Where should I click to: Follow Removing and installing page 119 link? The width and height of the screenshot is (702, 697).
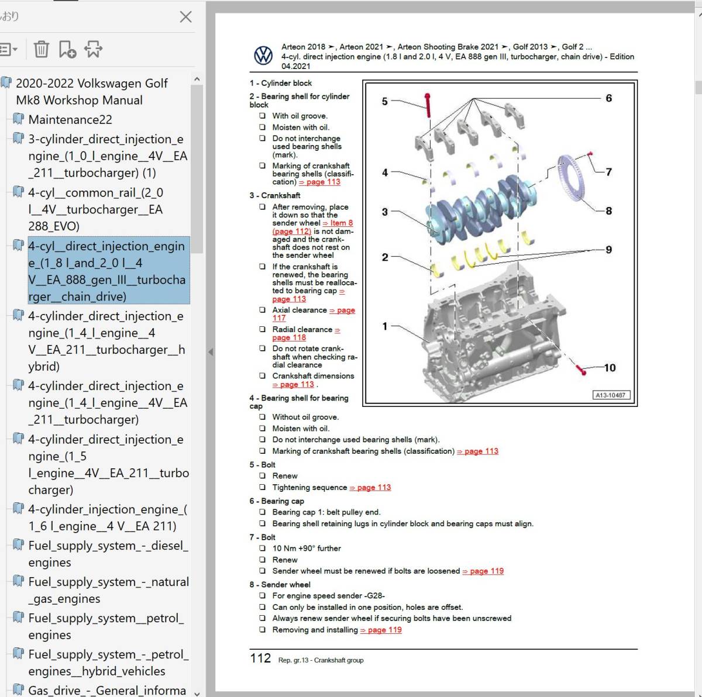tap(381, 630)
